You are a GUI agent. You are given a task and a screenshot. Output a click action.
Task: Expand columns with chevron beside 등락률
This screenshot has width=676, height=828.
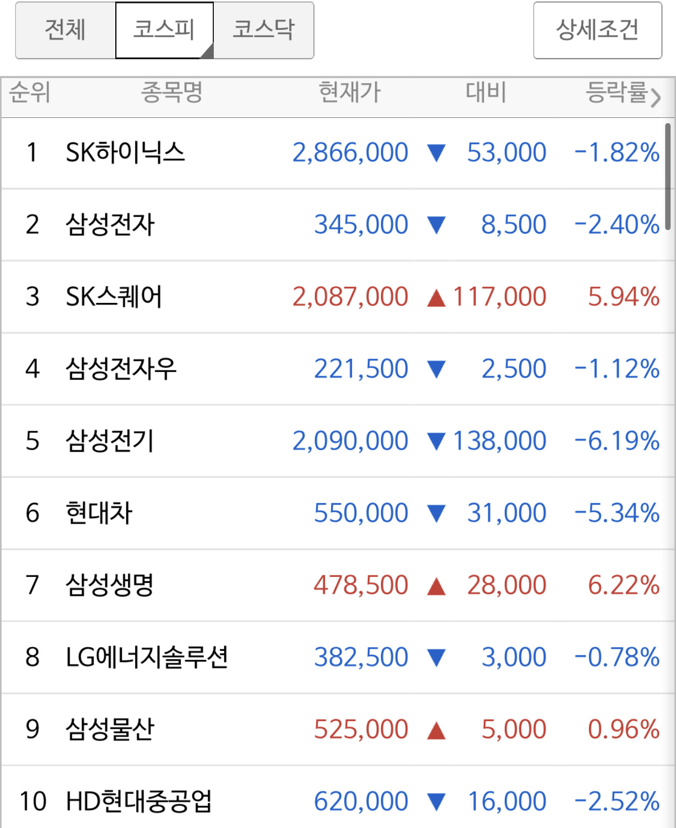coord(656,97)
